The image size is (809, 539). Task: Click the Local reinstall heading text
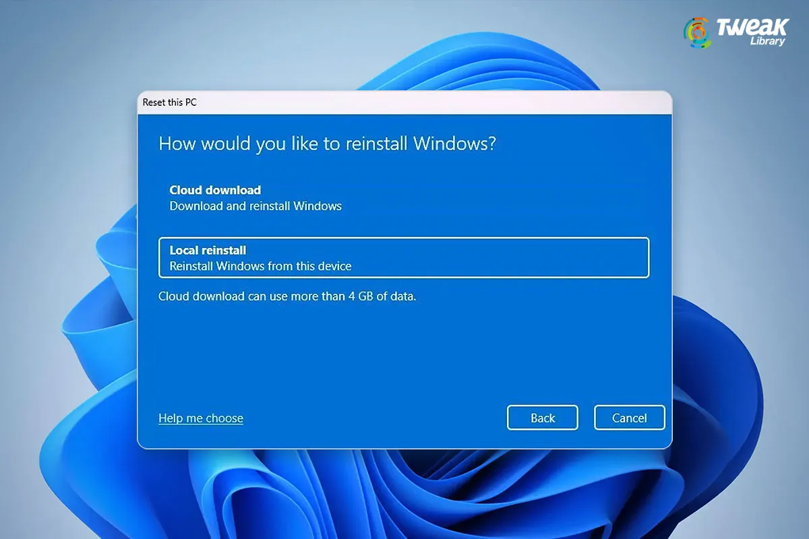(x=207, y=249)
